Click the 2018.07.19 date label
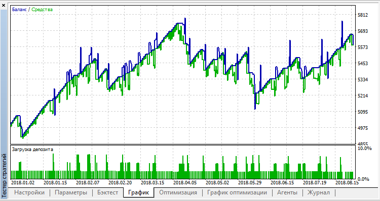This screenshot has width=380, height=201. point(314,183)
